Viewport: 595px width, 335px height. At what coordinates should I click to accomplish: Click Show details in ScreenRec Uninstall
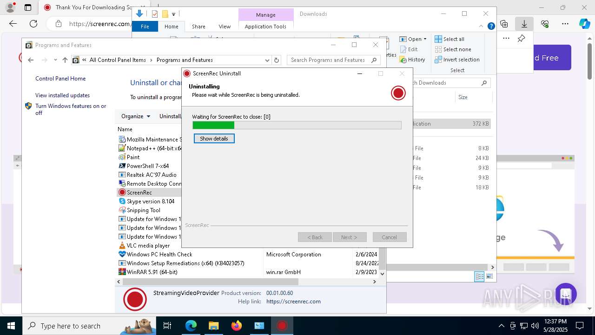214,139
